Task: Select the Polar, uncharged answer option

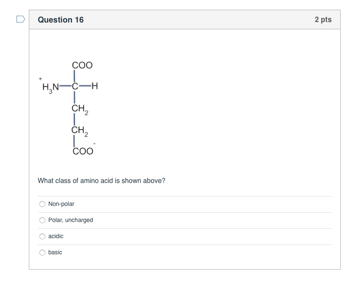Action: tap(43, 220)
